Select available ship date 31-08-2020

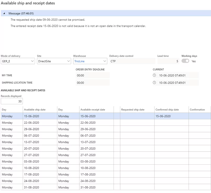(40, 187)
